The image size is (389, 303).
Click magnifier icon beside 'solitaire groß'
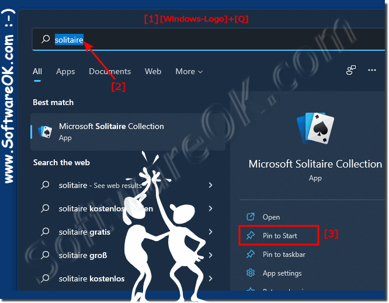45,255
